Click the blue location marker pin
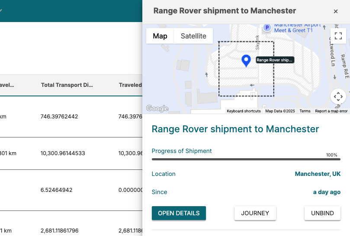 pos(246,61)
